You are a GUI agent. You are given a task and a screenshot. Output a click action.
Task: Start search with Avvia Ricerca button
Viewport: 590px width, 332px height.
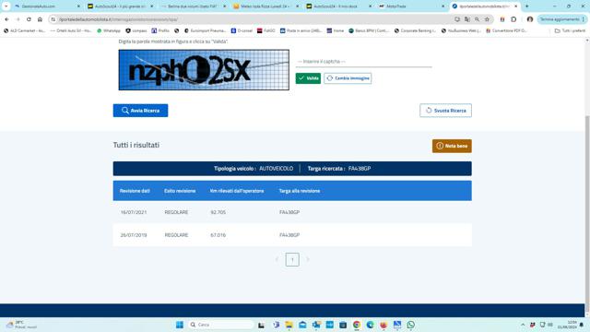140,111
